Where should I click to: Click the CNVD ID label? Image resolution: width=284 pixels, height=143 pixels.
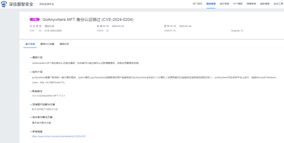click(x=103, y=31)
